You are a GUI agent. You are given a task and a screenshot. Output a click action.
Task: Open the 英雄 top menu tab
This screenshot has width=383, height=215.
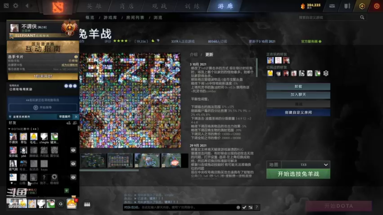(94, 6)
